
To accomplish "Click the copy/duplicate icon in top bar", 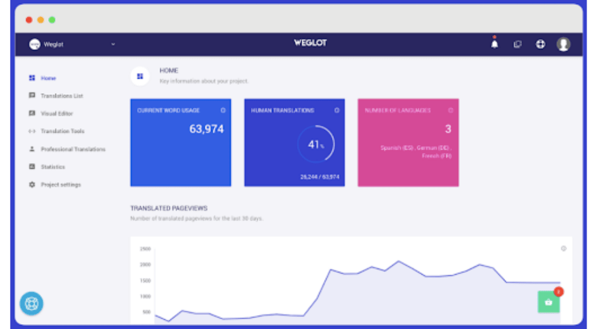I will click(x=517, y=44).
